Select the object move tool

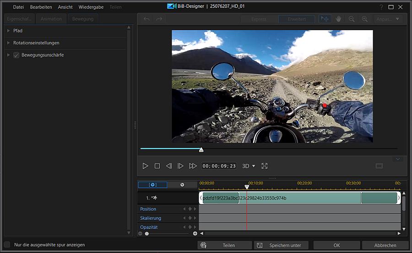325,19
